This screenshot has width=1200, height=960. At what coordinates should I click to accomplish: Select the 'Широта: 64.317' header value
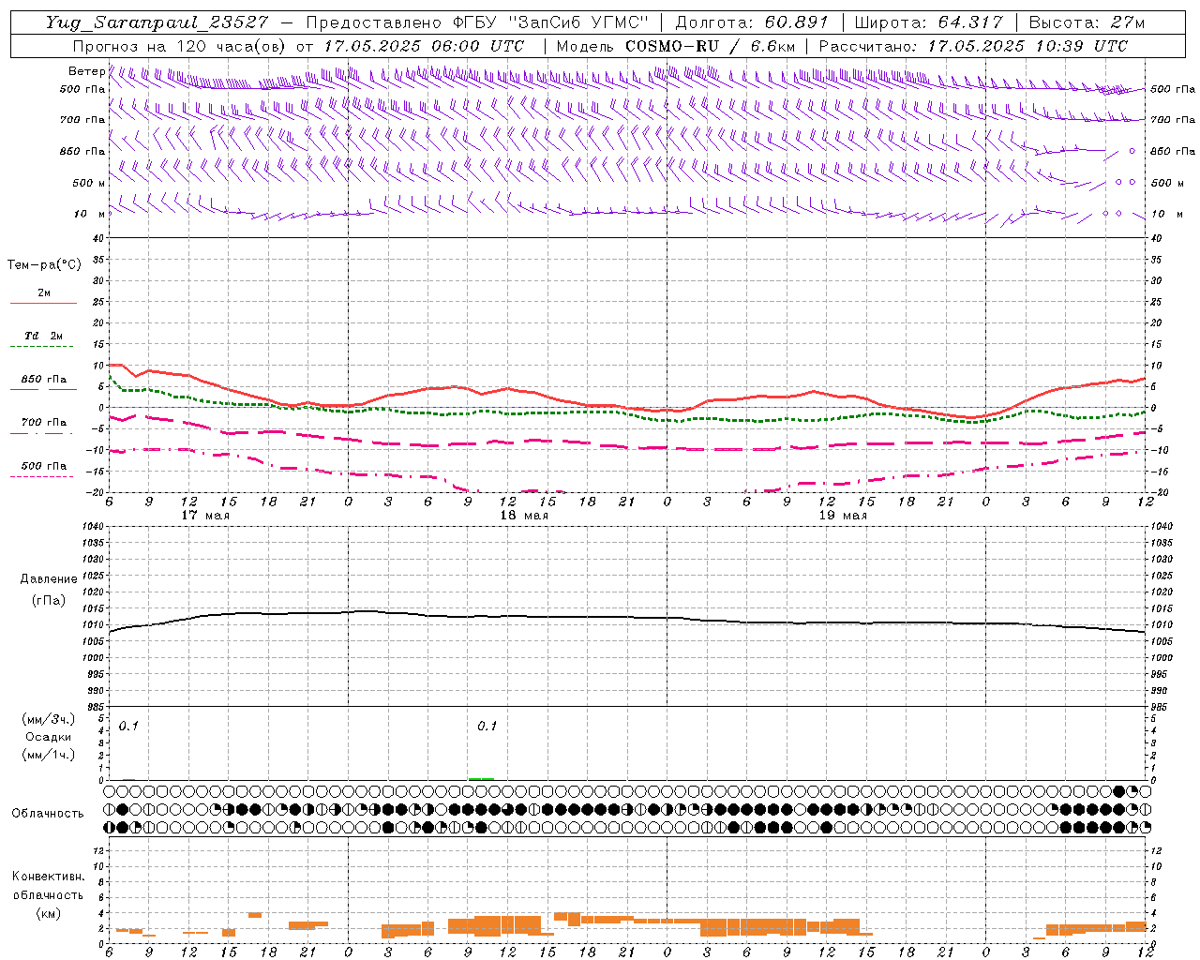pyautogui.click(x=929, y=22)
